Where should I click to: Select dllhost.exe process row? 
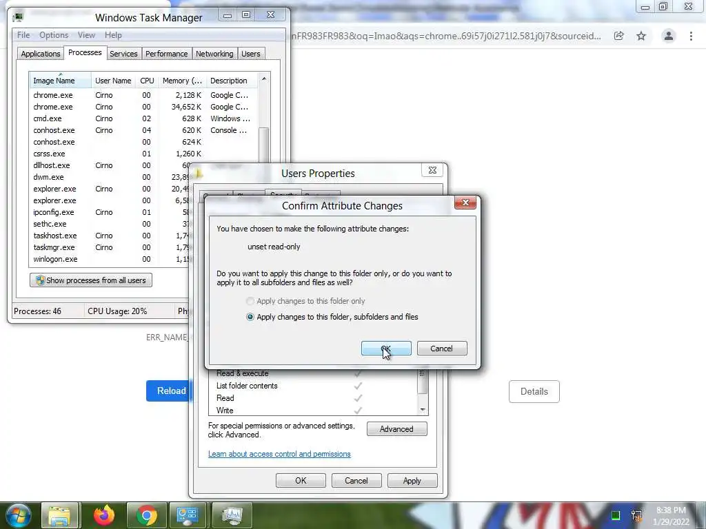point(110,165)
